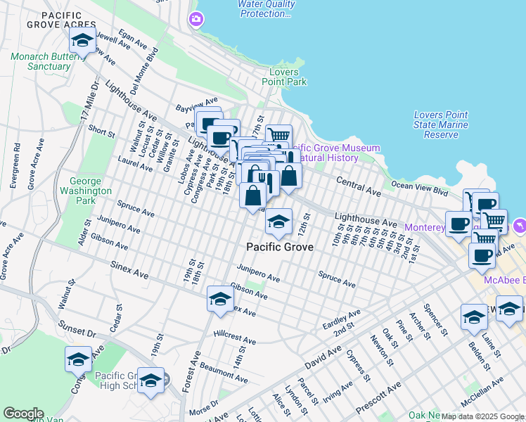This screenshot has width=526, height=422.
Task: Click the Spencer St label
Action: [x=435, y=320]
